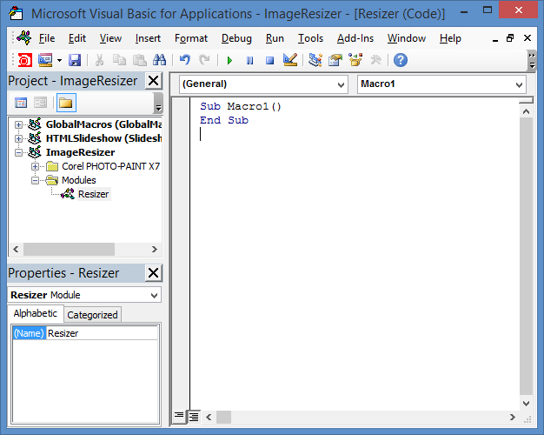Click code window vertical scrollbar down arrow
Viewport: 544px width, 435px height.
pyautogui.click(x=526, y=403)
